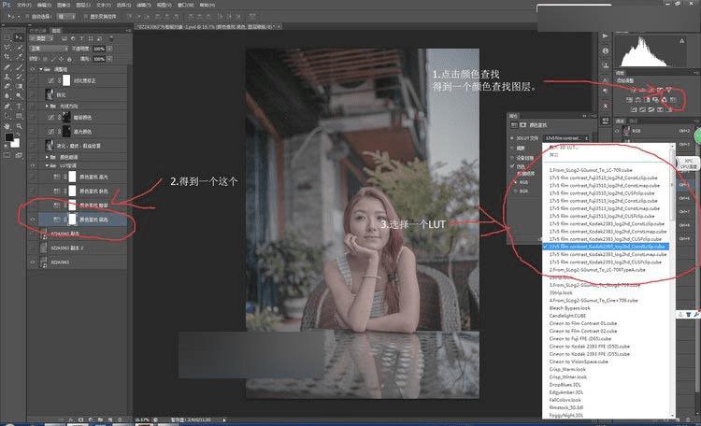Toggle the 显示变换控件 checkbox
Screen dimensions: 701x426
click(85, 16)
